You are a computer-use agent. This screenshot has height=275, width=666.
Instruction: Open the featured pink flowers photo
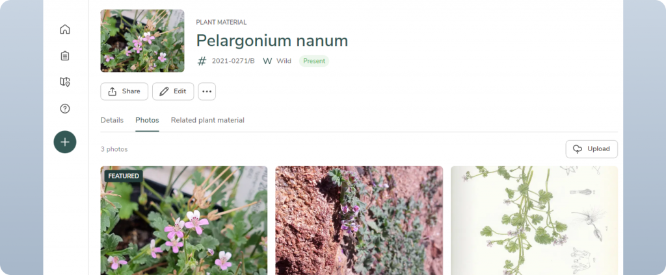pos(184,221)
